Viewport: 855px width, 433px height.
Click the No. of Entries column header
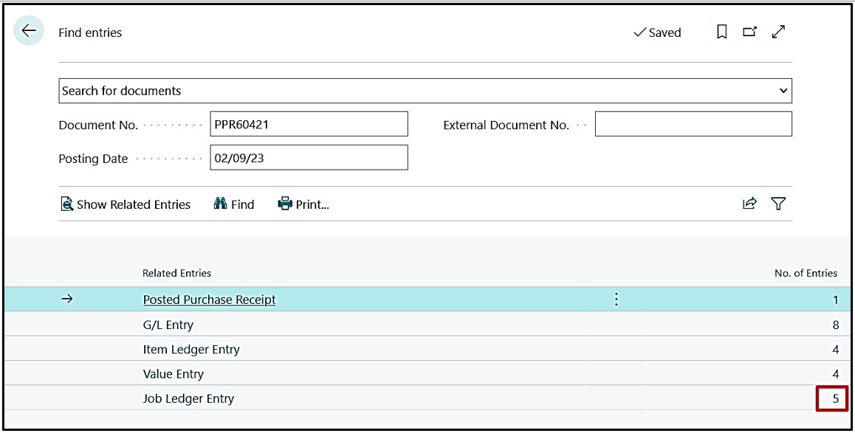pos(805,273)
